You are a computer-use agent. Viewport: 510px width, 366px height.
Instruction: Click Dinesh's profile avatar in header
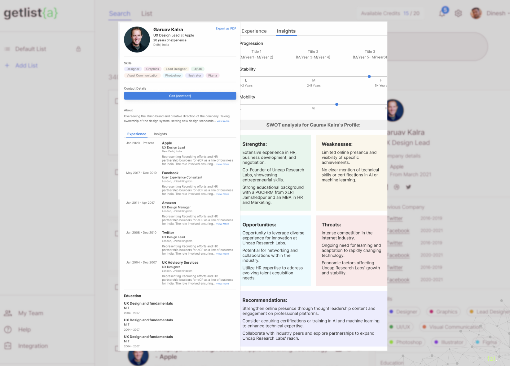point(476,13)
